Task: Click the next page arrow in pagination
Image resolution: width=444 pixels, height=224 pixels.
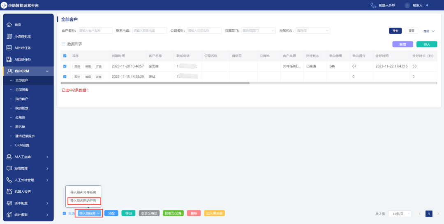Action: click(x=438, y=214)
